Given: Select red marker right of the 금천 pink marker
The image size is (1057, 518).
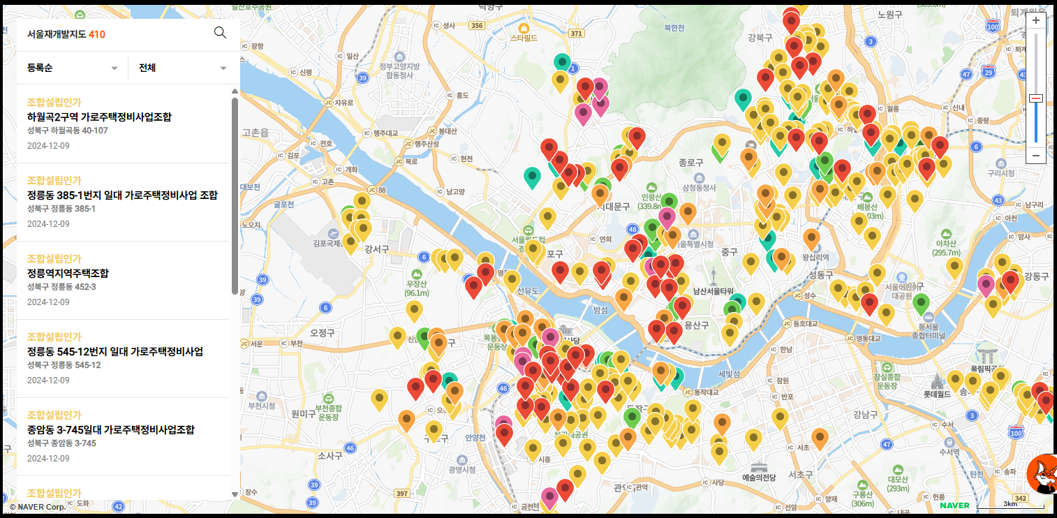Looking at the screenshot, I should (565, 489).
